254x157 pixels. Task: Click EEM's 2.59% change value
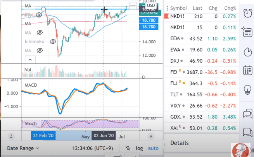coord(230,39)
